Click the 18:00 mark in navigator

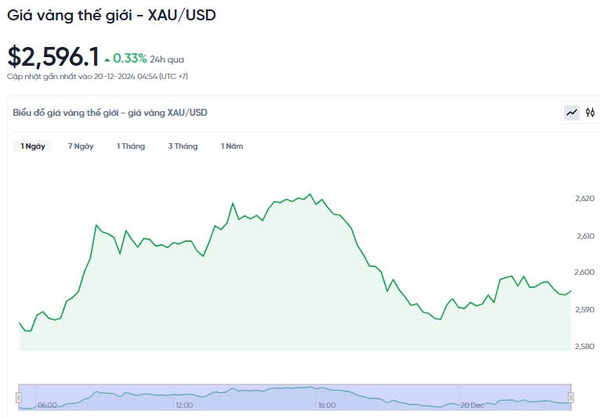pyautogui.click(x=327, y=405)
